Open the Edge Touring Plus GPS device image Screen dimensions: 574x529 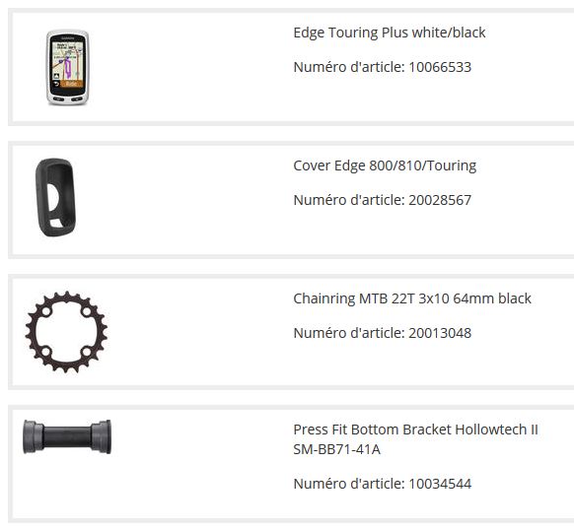pyautogui.click(x=67, y=67)
